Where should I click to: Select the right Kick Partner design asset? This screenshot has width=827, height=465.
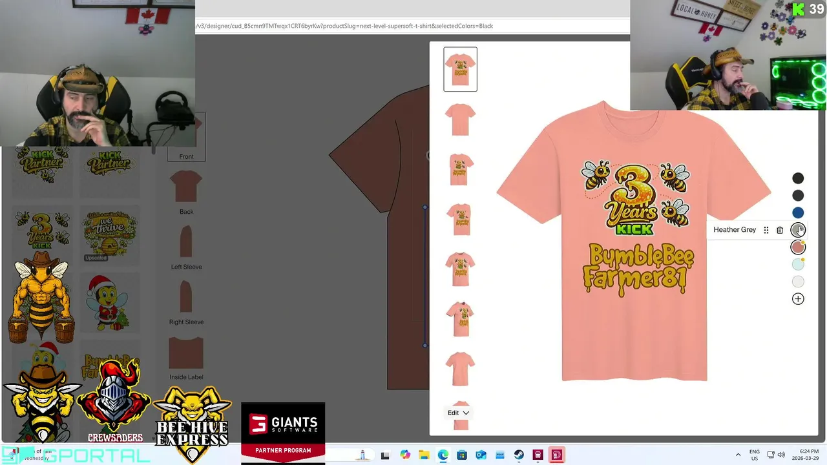tap(109, 164)
